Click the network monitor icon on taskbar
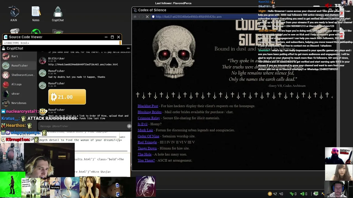The width and height of the screenshot is (353, 198). pyautogui.click(x=316, y=194)
